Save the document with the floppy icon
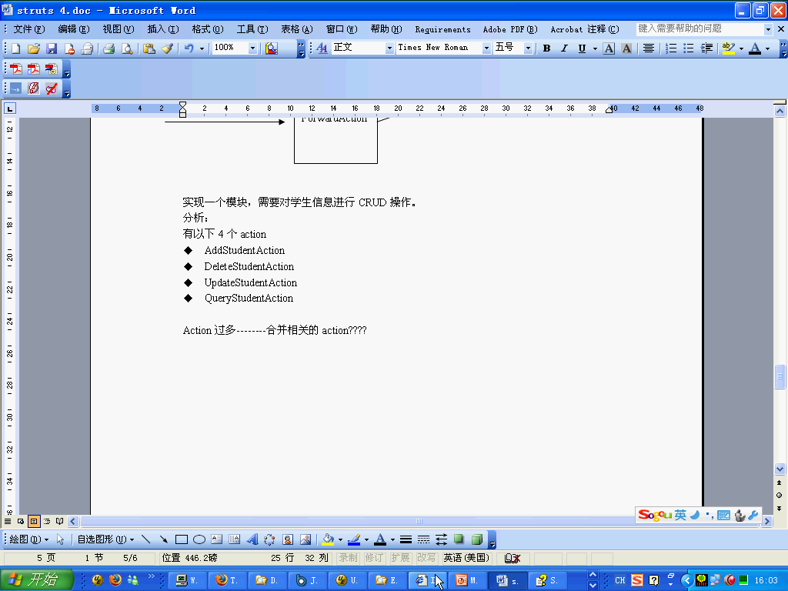Image resolution: width=788 pixels, height=591 pixels. [52, 48]
